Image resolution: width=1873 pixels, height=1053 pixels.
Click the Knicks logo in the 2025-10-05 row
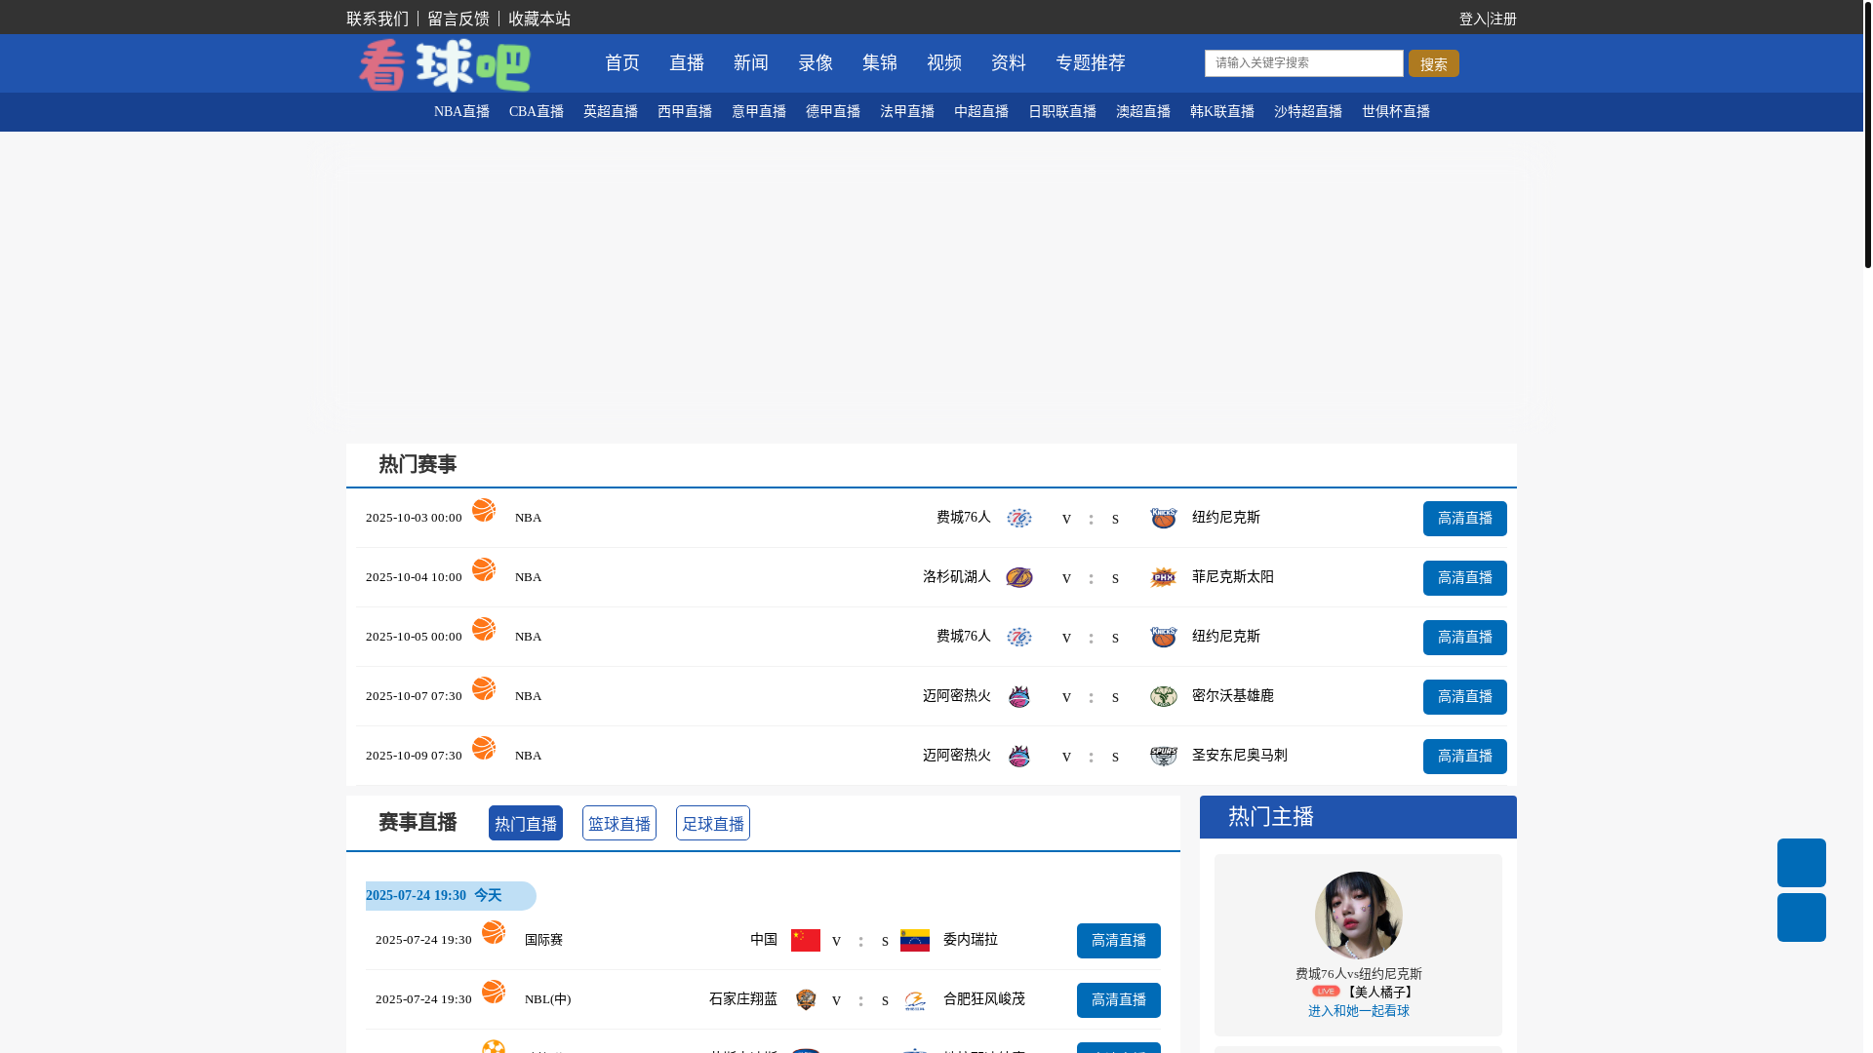[x=1164, y=637]
